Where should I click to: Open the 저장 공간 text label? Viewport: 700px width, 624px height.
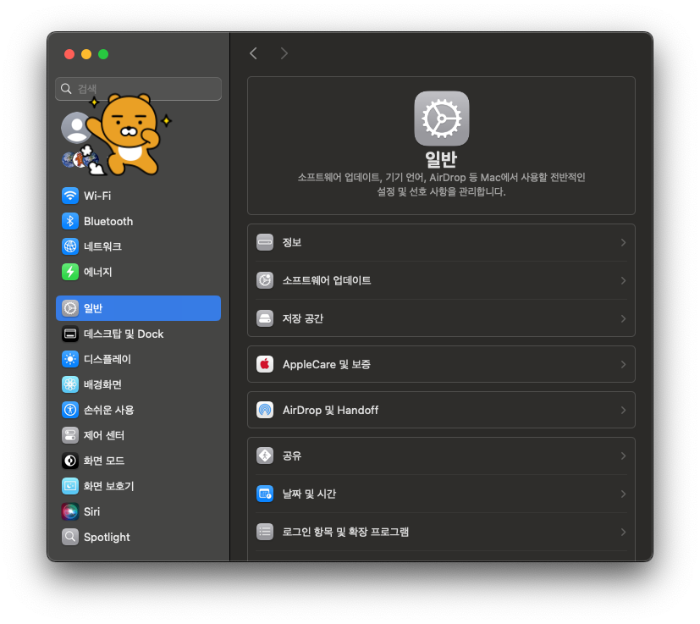303,318
